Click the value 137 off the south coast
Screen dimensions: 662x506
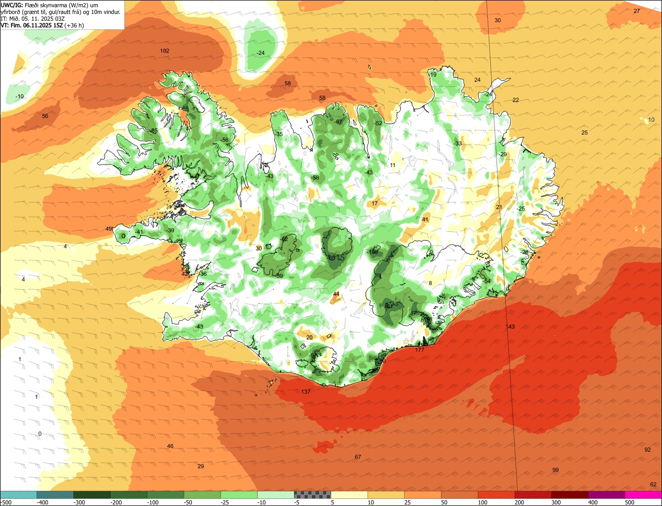306,392
